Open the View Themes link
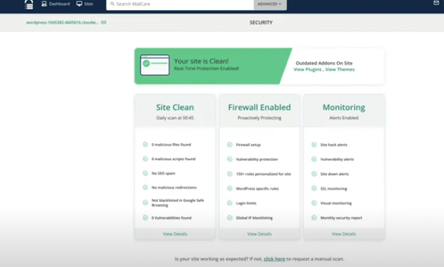Viewport: 444px width, 267px height. (x=340, y=69)
